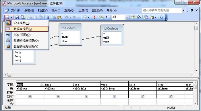The image size is (201, 111).
Task: Open the 编辑(E) menu
Action: (29, 10)
